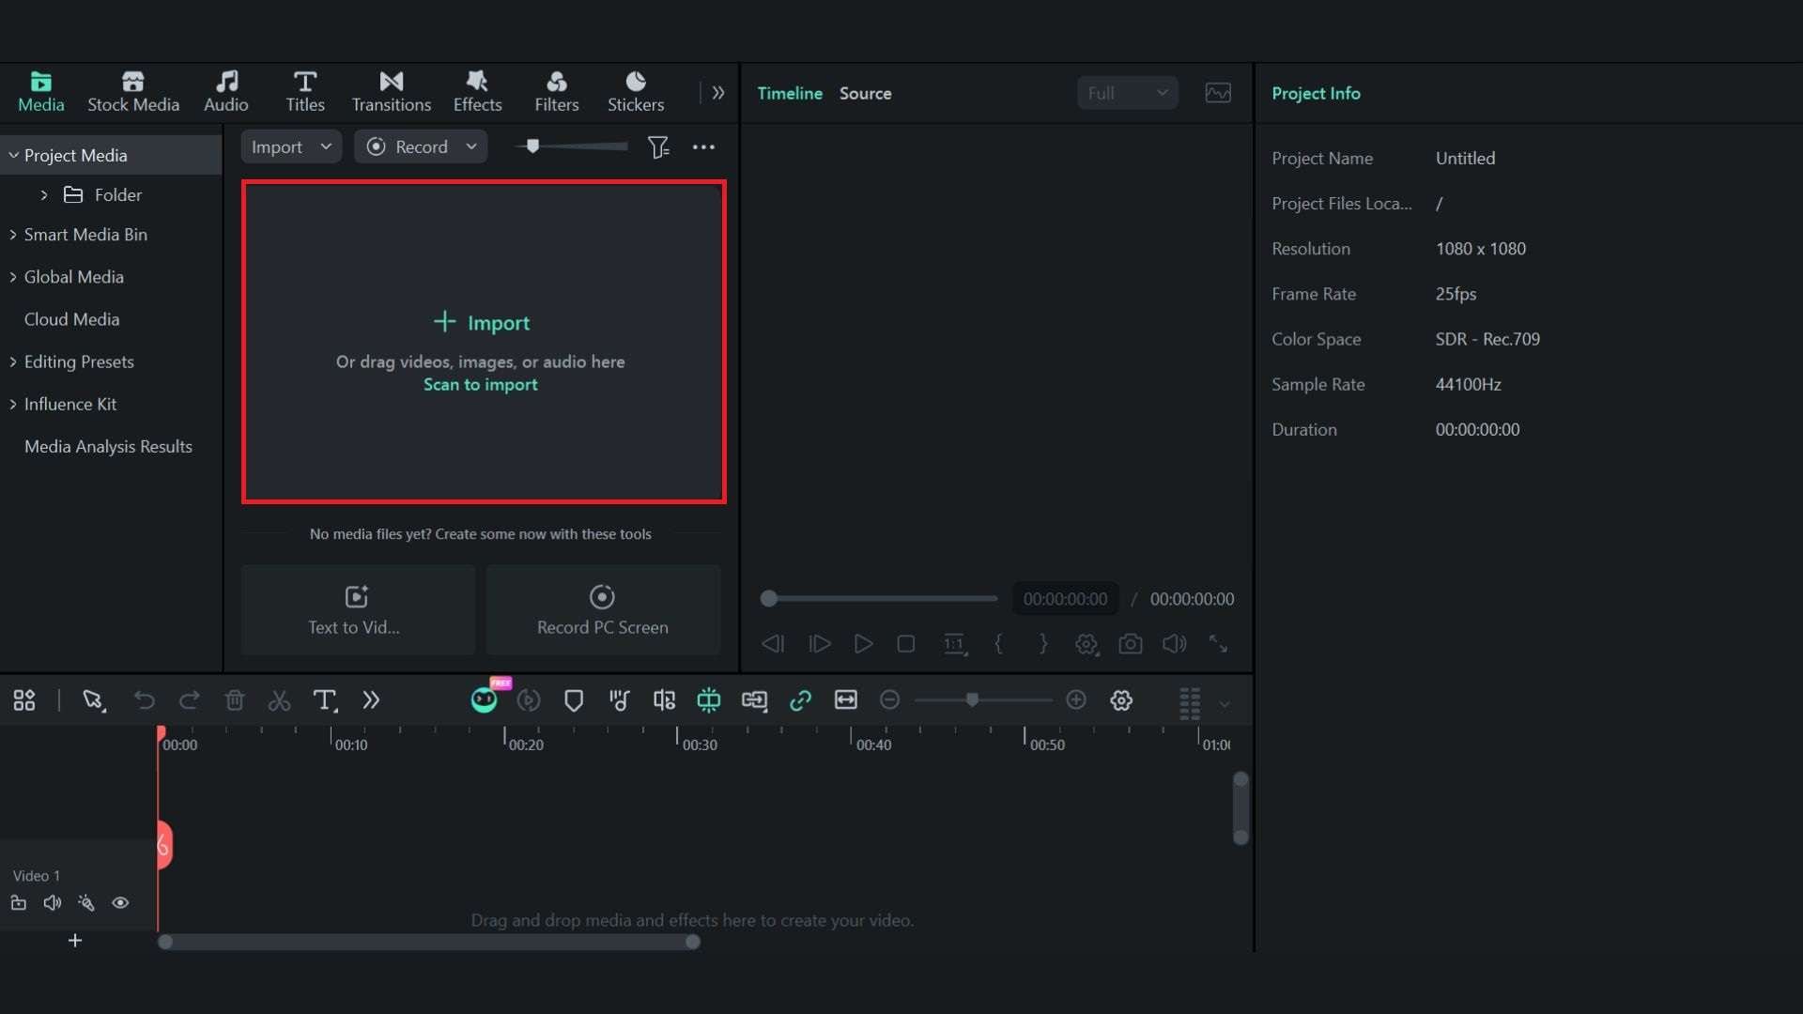This screenshot has height=1014, width=1803.
Task: Open the Stickers tab
Action: pos(636,92)
